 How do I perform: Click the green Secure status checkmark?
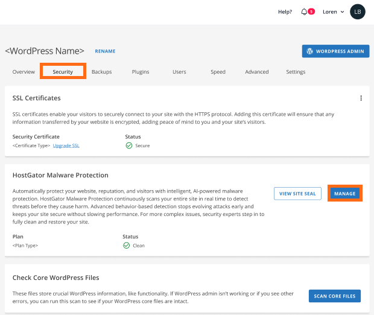(129, 145)
